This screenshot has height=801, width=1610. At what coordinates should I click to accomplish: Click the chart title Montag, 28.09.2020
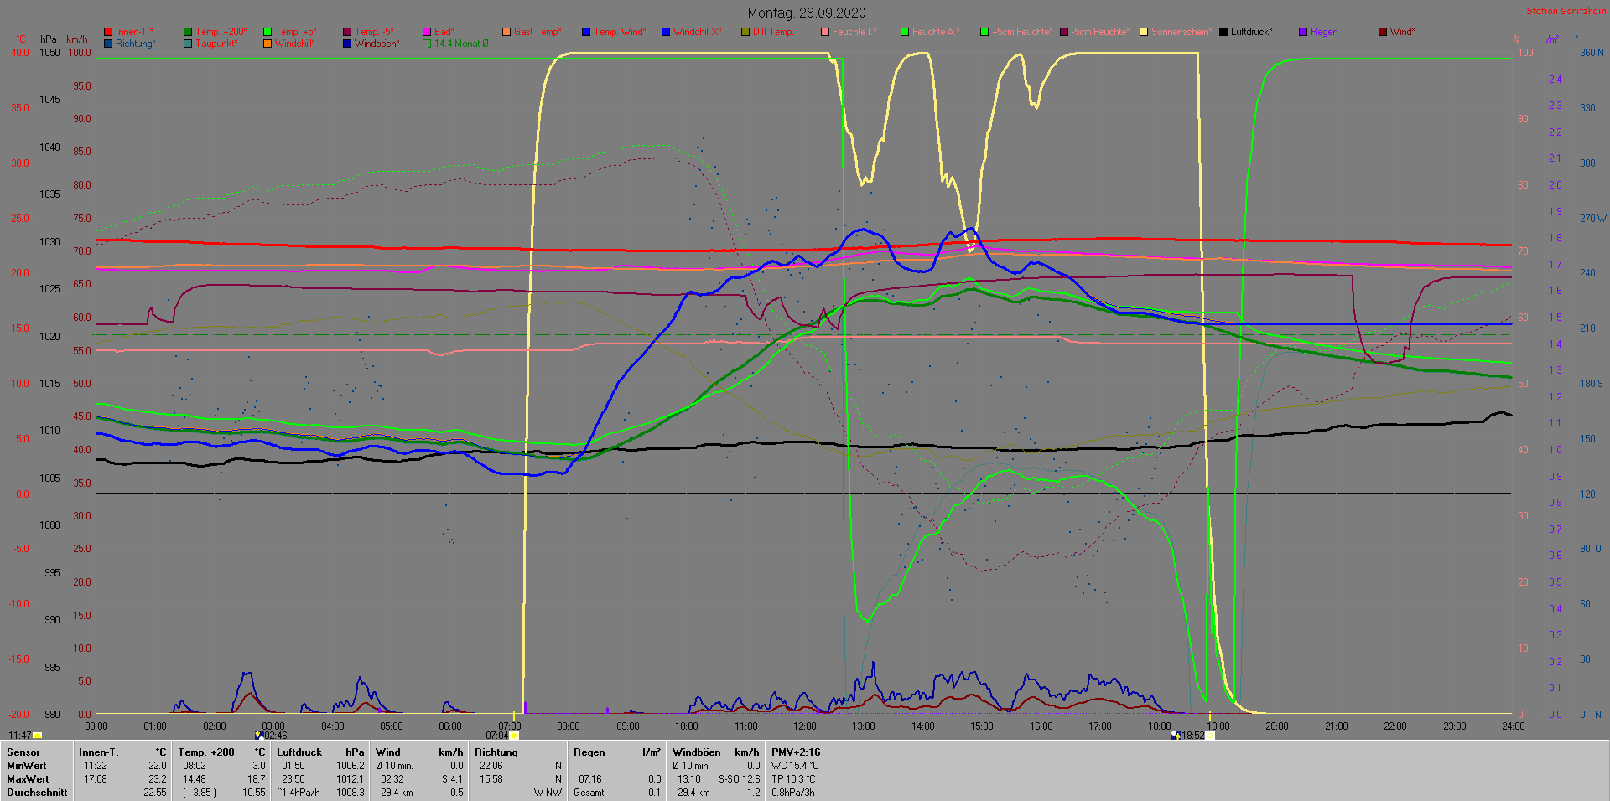(806, 13)
